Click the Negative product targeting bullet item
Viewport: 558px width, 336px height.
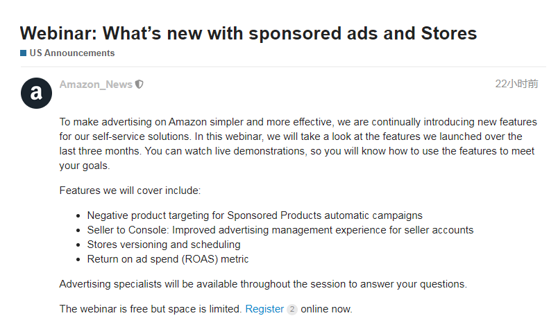[x=254, y=215]
